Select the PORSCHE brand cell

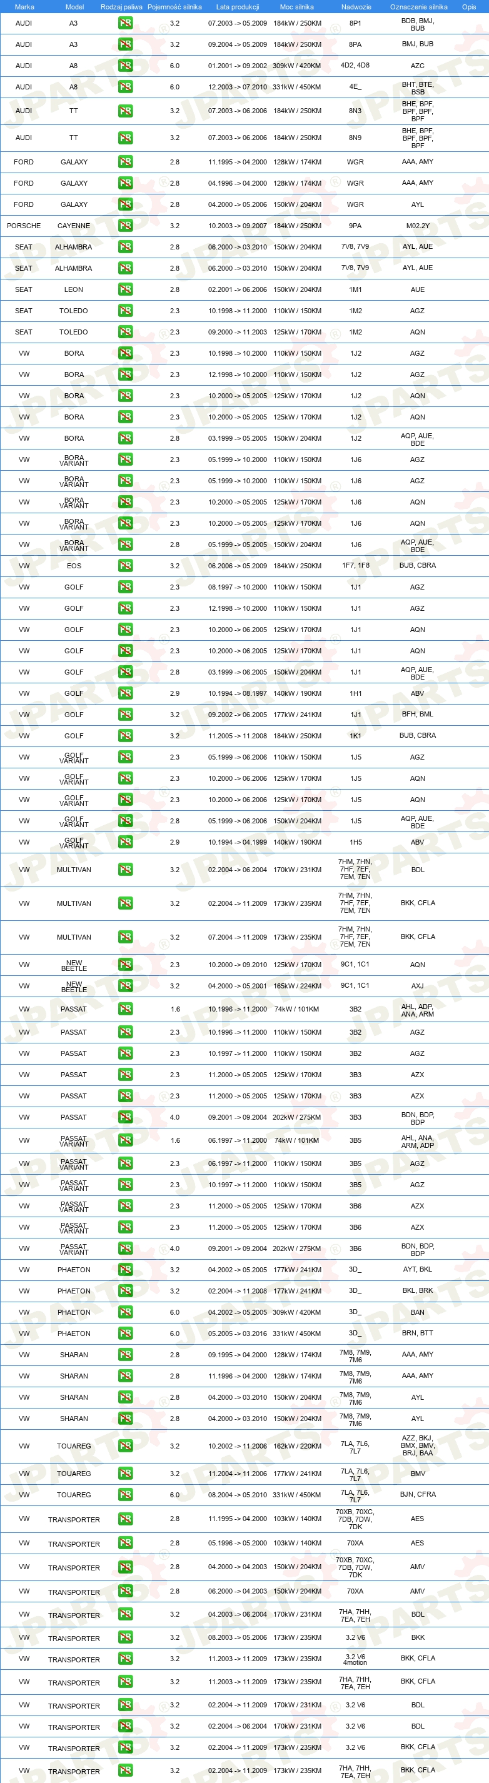[x=24, y=226]
